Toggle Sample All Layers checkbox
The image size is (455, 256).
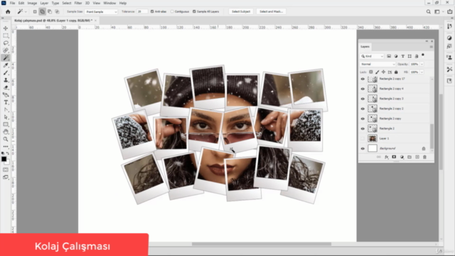tap(194, 11)
